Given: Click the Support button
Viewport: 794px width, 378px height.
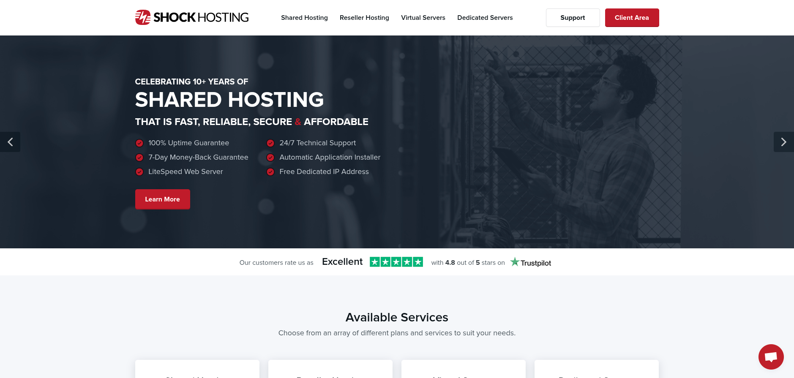Looking at the screenshot, I should point(573,18).
